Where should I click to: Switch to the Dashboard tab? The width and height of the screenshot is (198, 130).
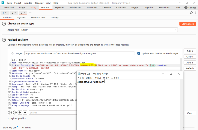8,8
